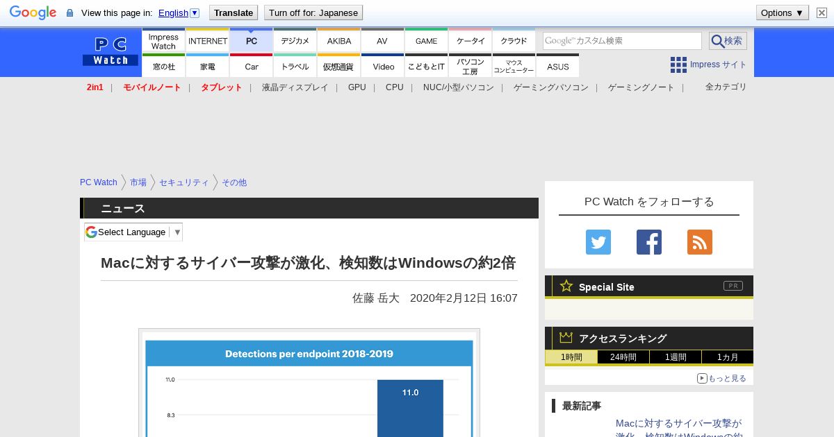Open the ASUS nav tab
Viewport: 834px width, 437px height.
(x=557, y=66)
